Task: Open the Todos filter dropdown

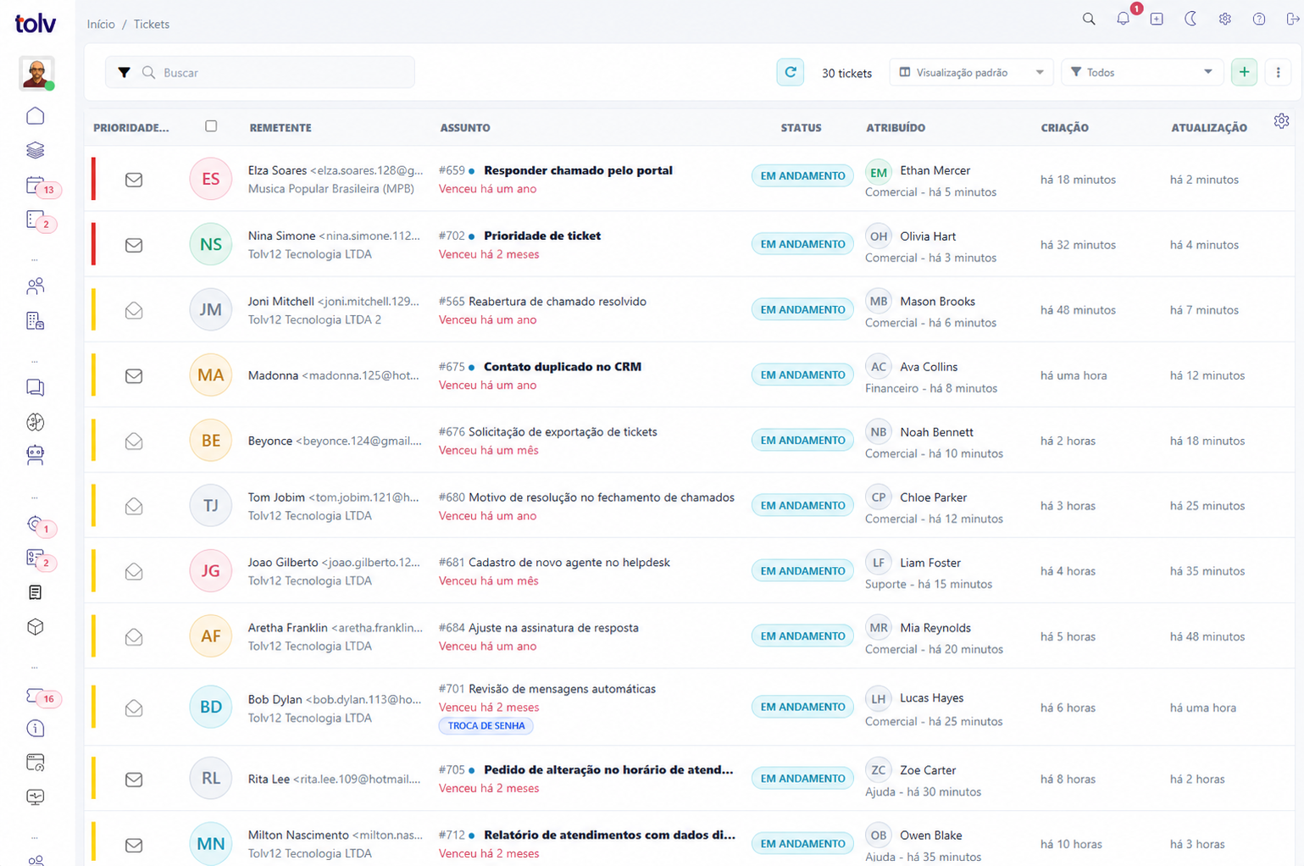Action: tap(1141, 73)
